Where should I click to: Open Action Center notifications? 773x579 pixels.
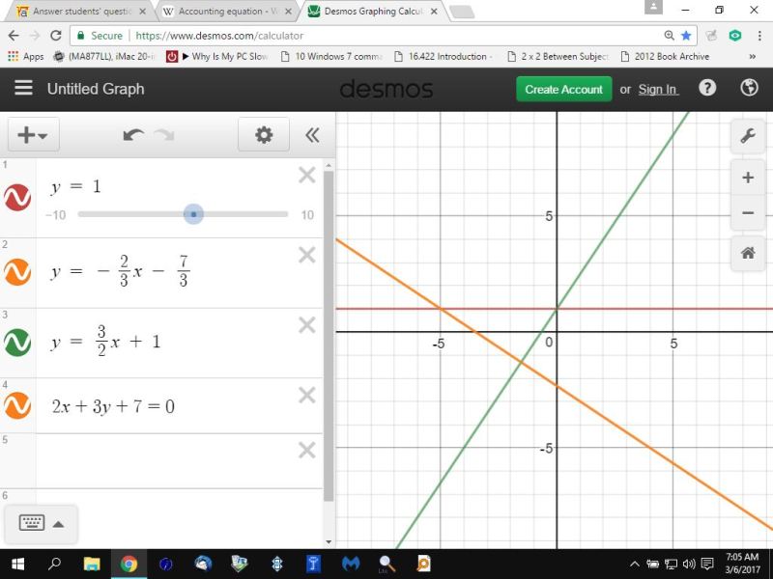click(707, 565)
